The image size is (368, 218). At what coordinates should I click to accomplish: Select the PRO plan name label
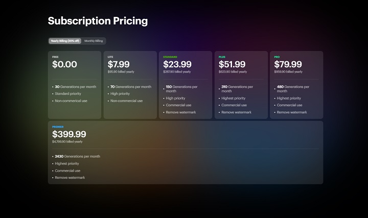coord(277,57)
